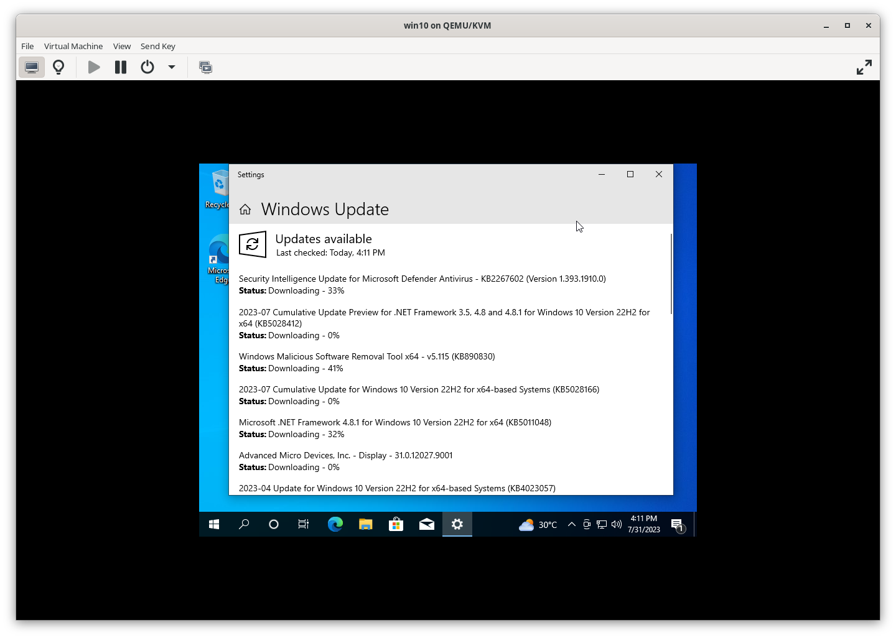The width and height of the screenshot is (896, 638).
Task: Launch Microsoft Edge from taskbar
Action: 335,524
